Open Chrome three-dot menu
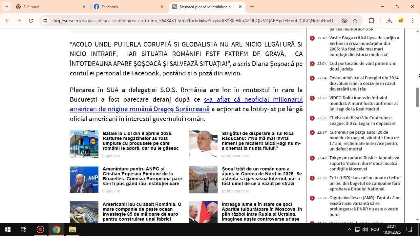 point(413,21)
